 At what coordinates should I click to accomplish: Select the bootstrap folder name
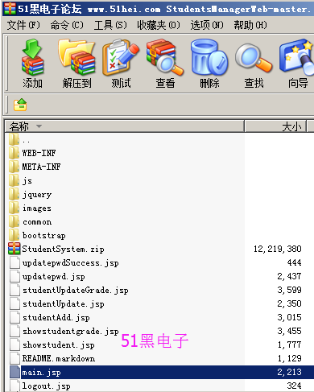pyautogui.click(x=44, y=236)
